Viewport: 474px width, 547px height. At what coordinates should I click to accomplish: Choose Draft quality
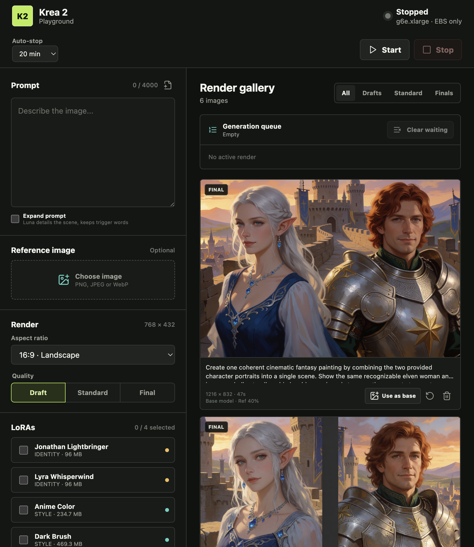point(38,393)
